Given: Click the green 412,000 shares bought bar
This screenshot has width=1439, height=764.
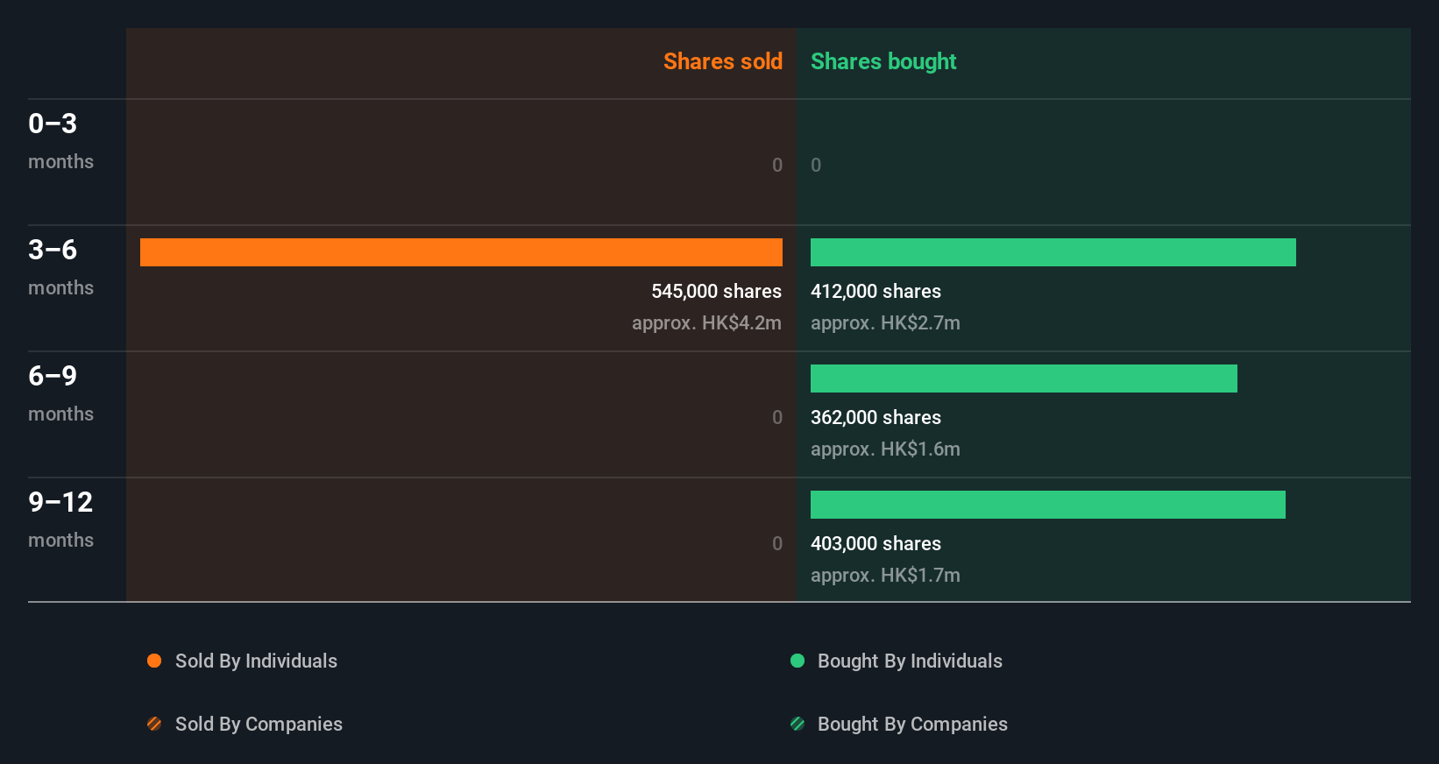Looking at the screenshot, I should pos(1053,252).
